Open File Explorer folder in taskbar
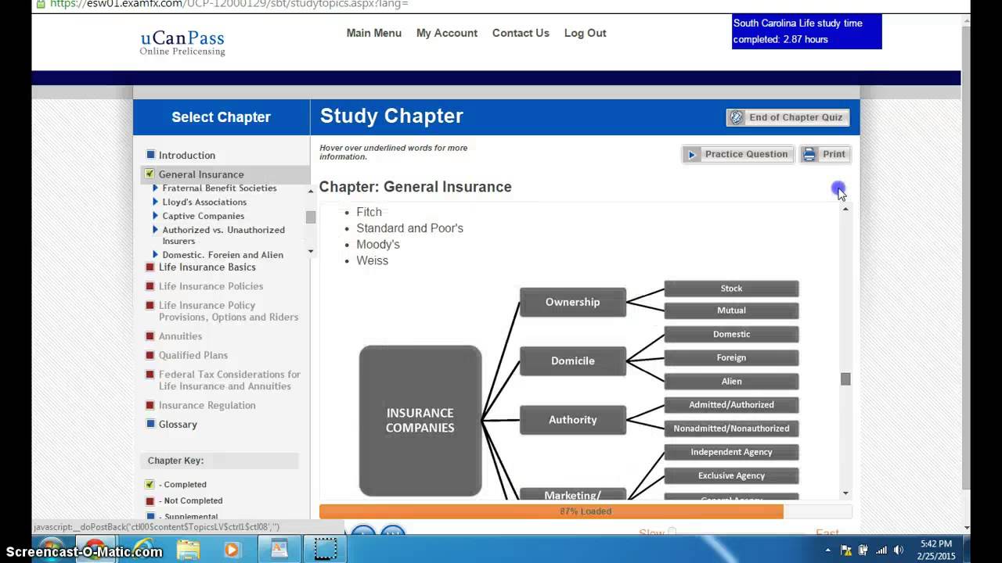The height and width of the screenshot is (563, 1002). [x=188, y=550]
